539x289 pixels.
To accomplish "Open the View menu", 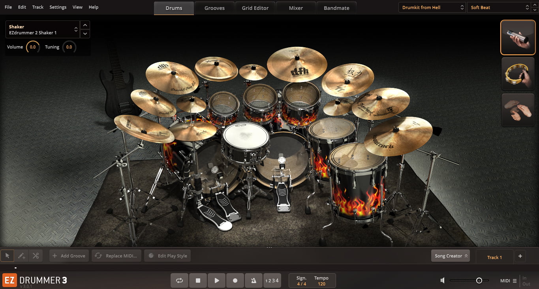I will tap(78, 7).
